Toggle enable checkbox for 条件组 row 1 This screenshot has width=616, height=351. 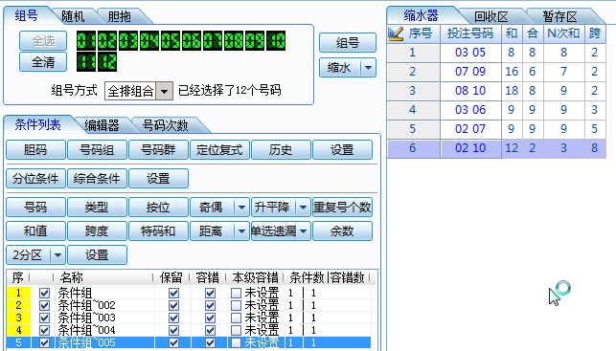[x=44, y=293]
